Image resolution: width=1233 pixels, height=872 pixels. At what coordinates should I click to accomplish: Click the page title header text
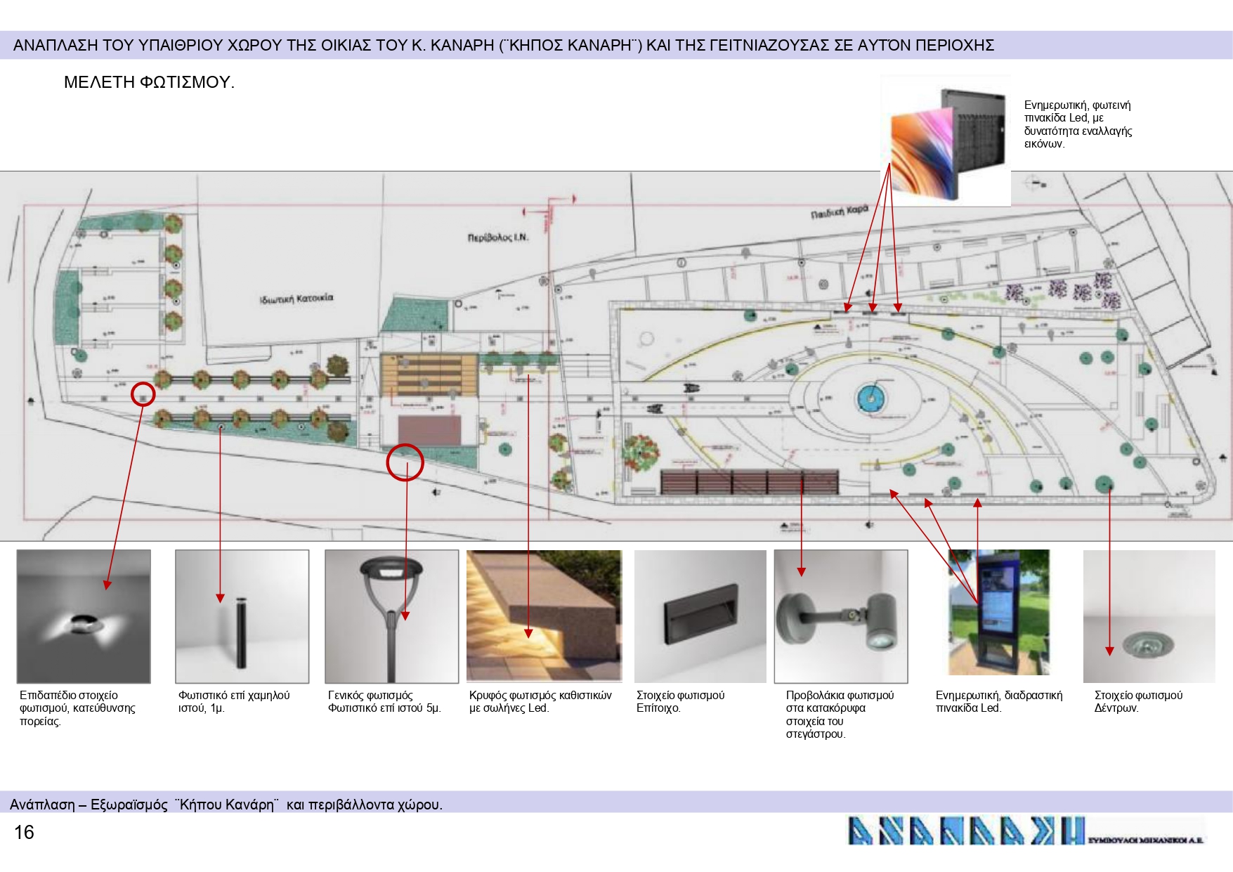(x=504, y=46)
